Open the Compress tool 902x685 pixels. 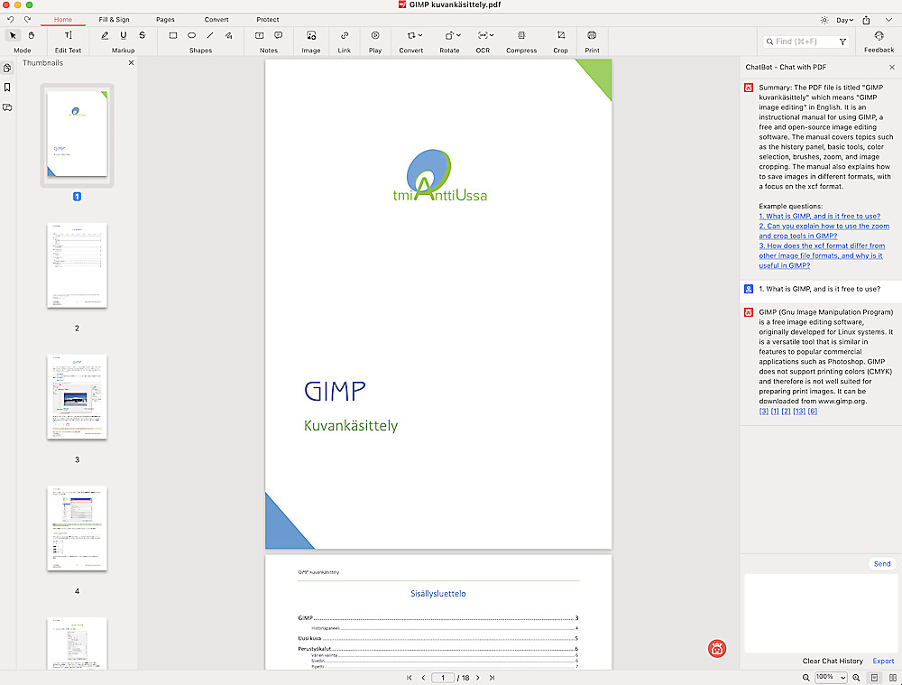[x=520, y=35]
